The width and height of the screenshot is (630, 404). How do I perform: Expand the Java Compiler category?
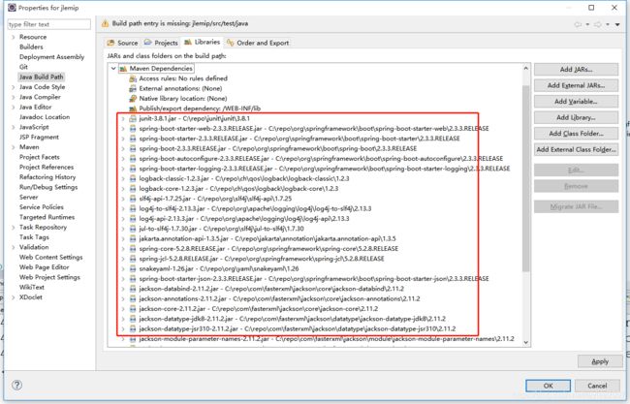[14, 97]
